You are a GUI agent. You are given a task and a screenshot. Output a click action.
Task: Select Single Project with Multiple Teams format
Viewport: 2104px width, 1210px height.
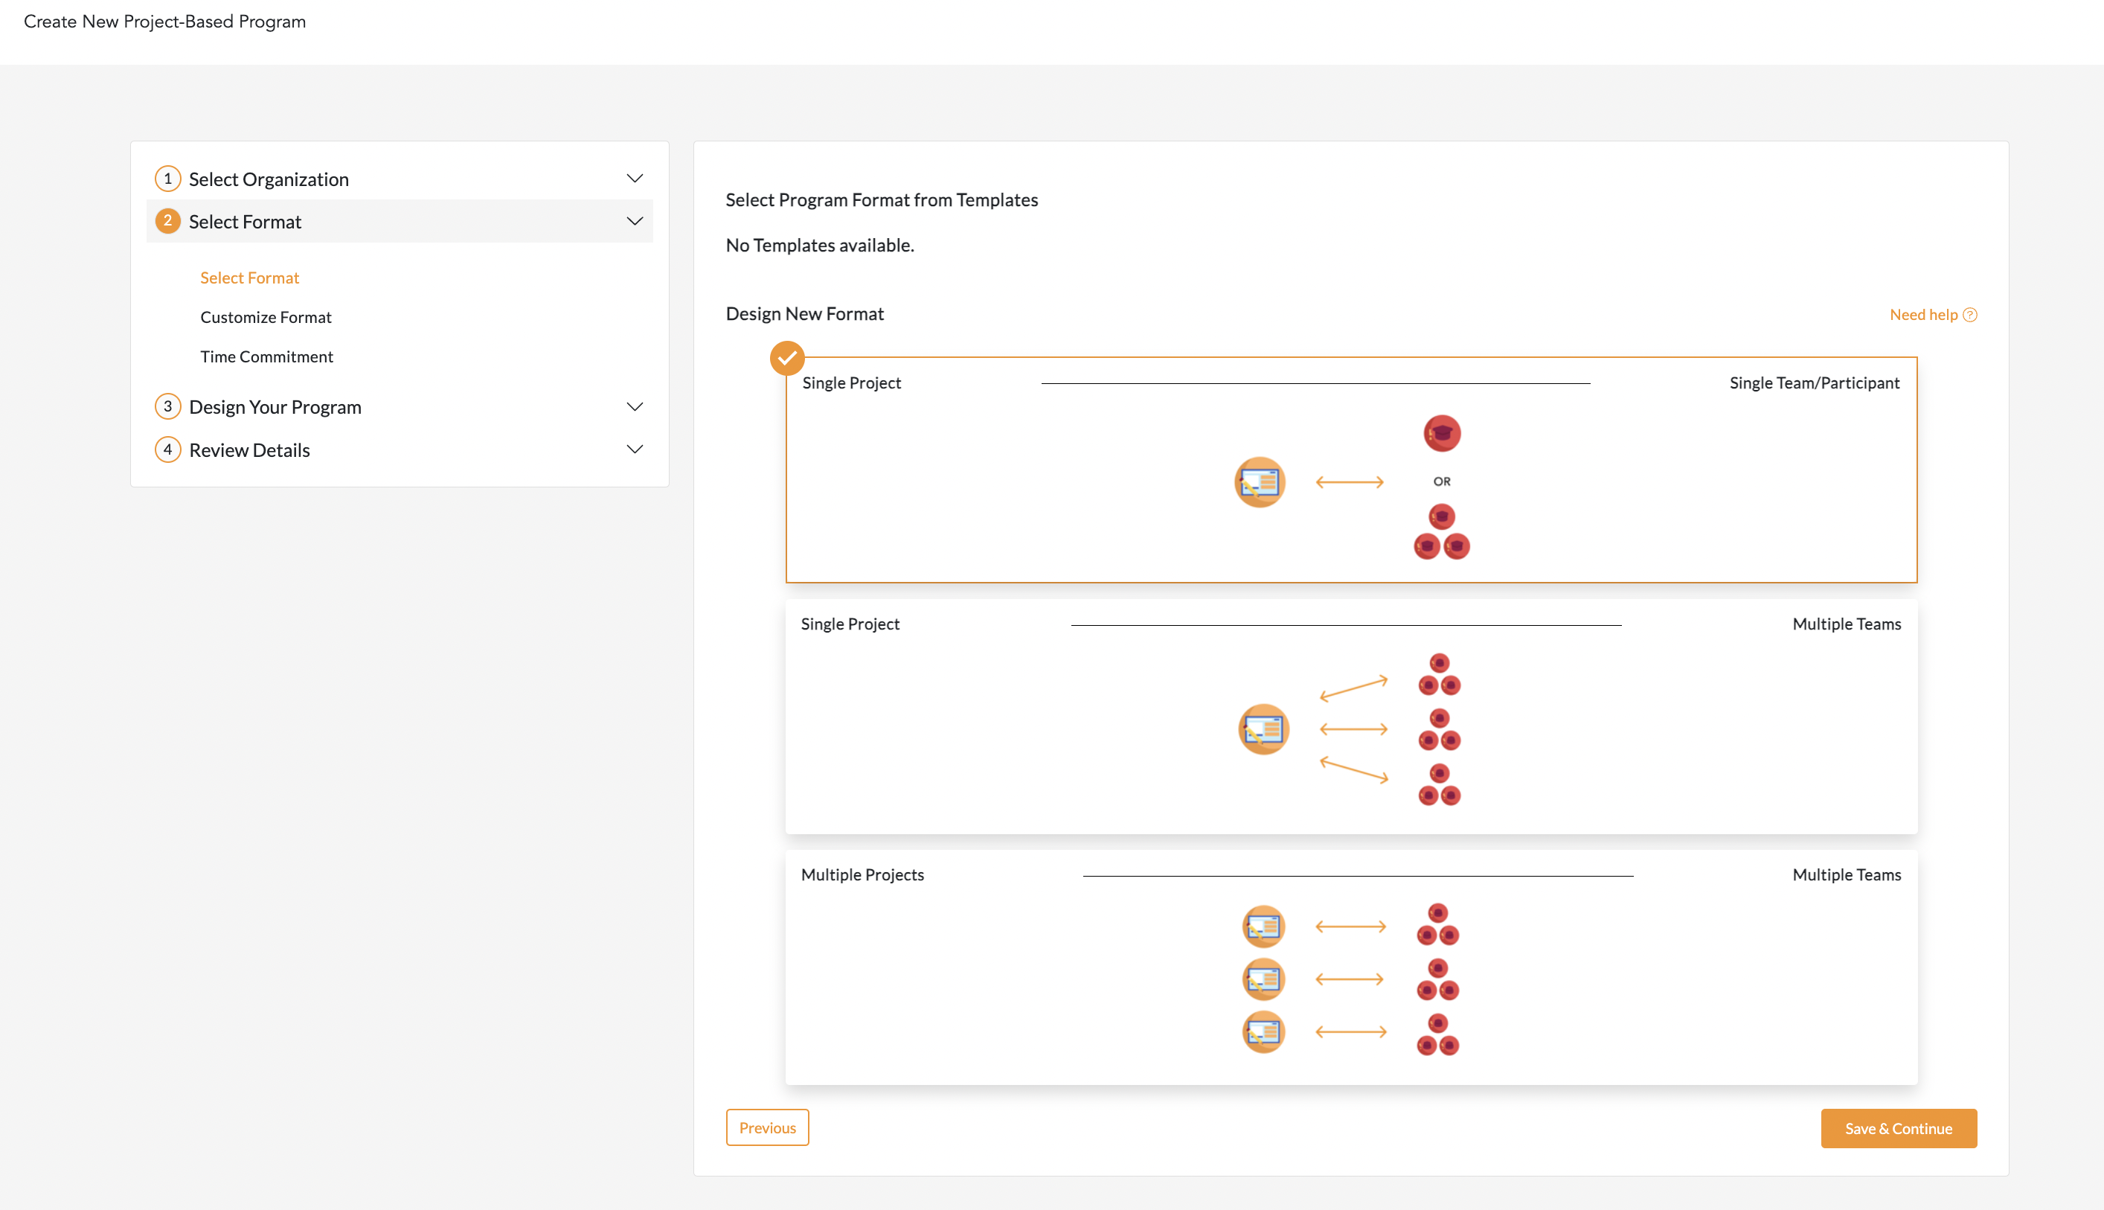(x=1350, y=717)
